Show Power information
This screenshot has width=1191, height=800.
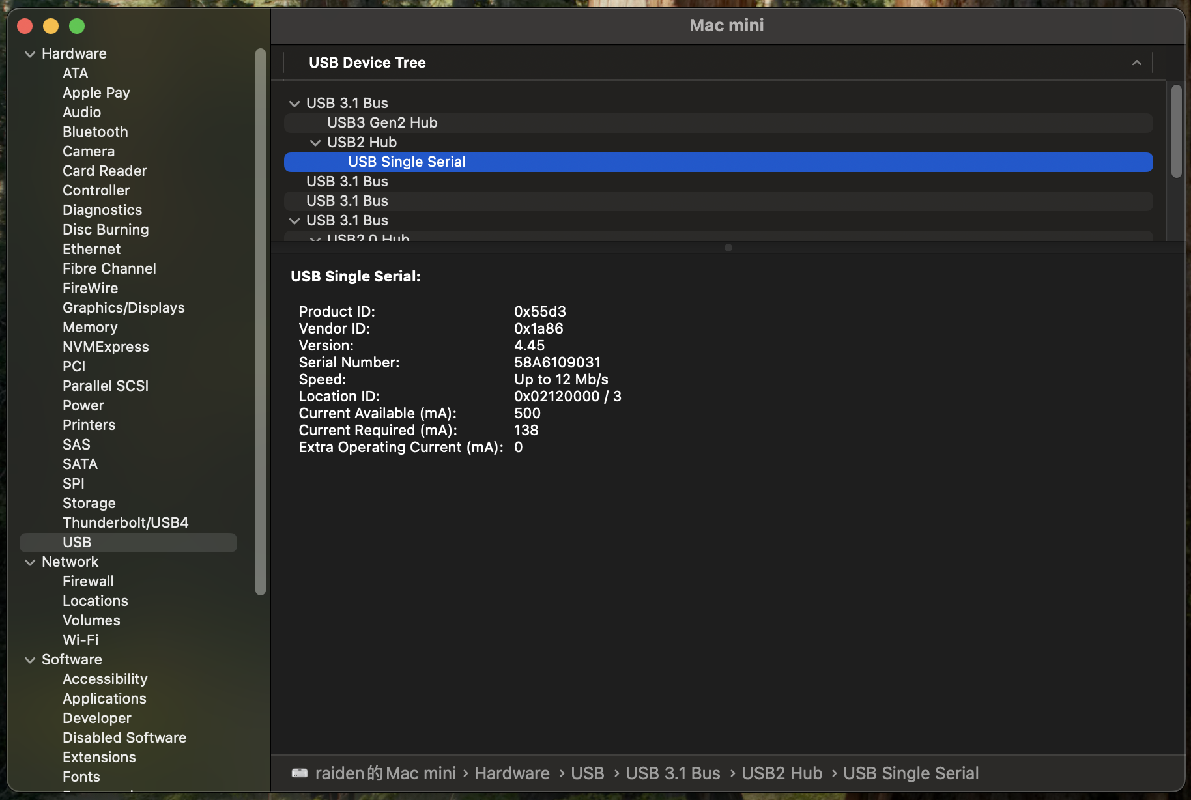[x=83, y=406]
